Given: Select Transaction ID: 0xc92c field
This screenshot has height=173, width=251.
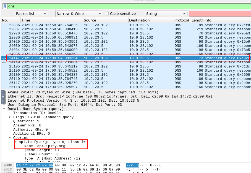Looking at the screenshot, I should tap(37, 113).
